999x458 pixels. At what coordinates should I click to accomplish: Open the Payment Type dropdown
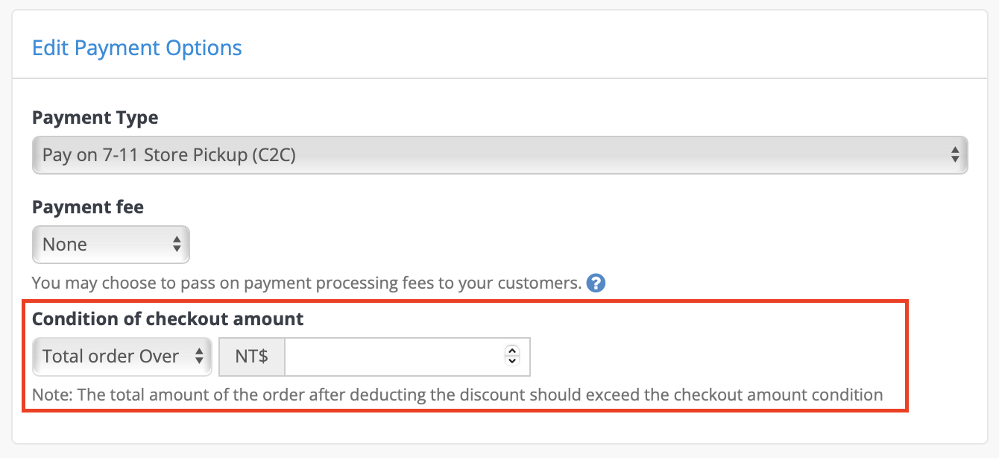(500, 155)
